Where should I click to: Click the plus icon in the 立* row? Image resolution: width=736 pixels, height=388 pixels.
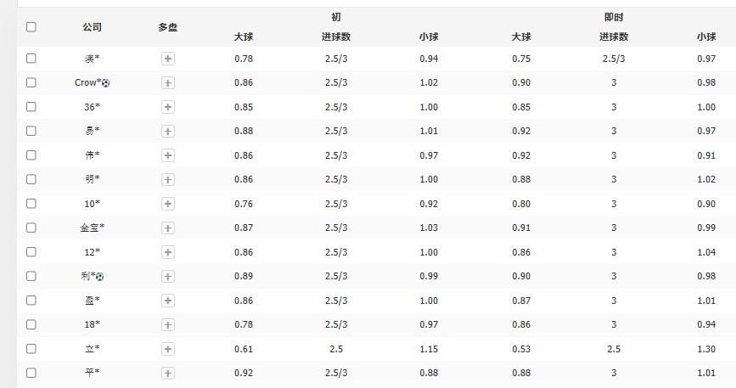click(168, 349)
